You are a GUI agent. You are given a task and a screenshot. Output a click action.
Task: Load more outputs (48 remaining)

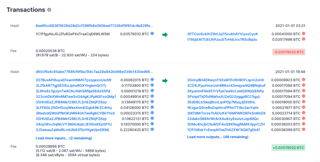pos(218,137)
